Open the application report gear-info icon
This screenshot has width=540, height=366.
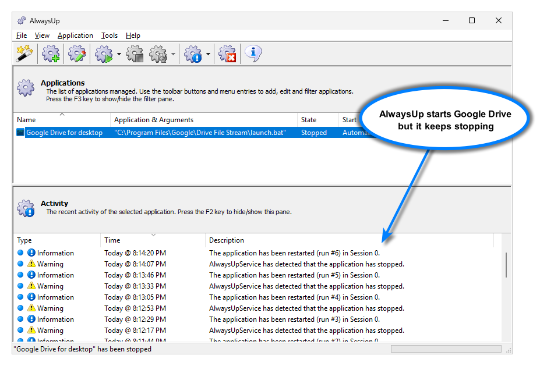point(193,54)
